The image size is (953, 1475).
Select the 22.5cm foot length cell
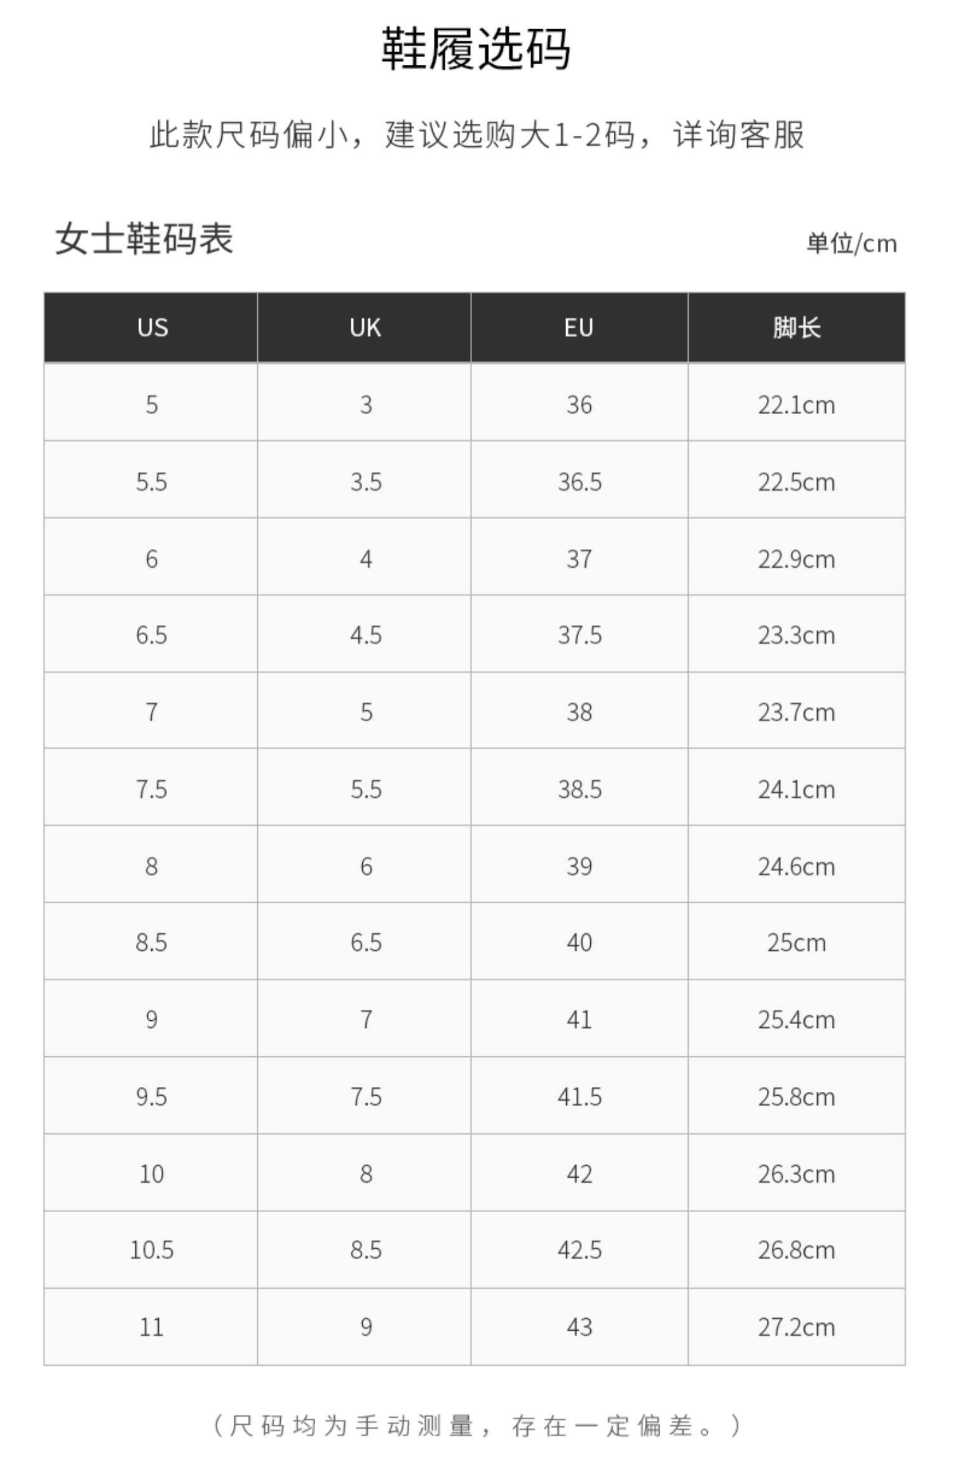point(796,482)
